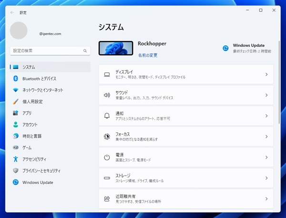
Task: Click the Notifications bell icon
Action: click(107, 116)
